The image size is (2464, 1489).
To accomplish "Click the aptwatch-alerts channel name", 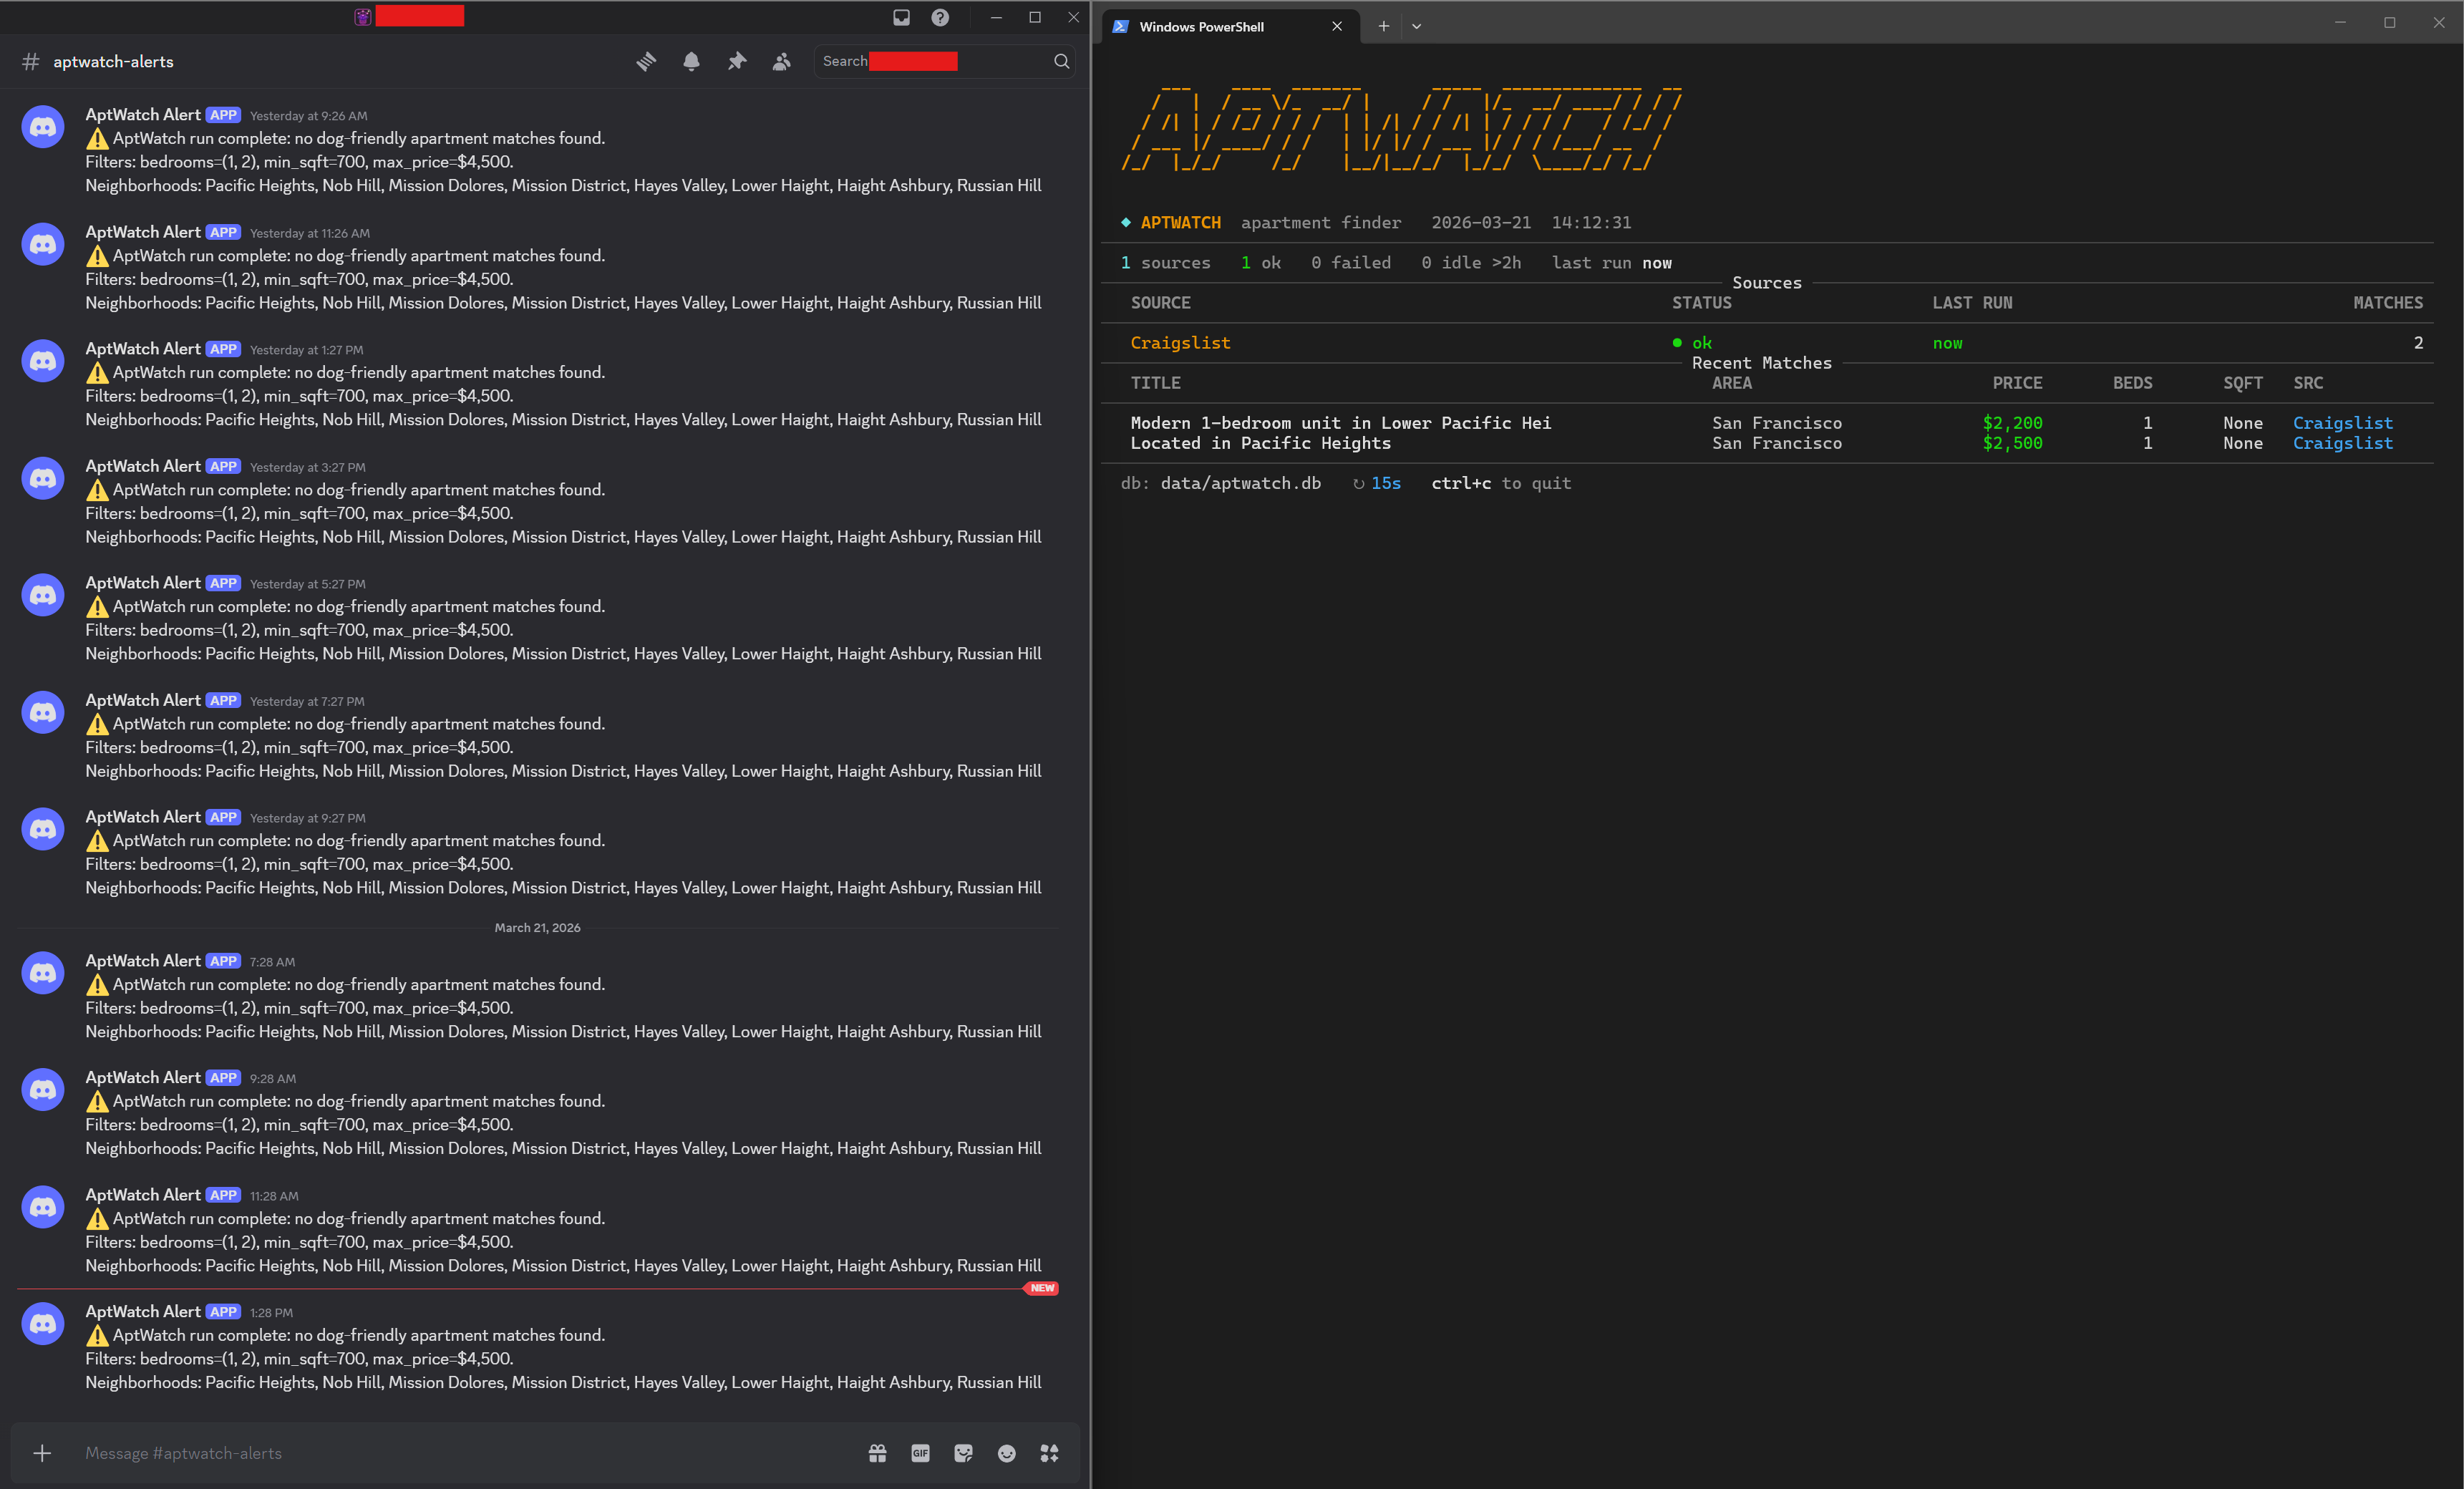I will tap(113, 62).
